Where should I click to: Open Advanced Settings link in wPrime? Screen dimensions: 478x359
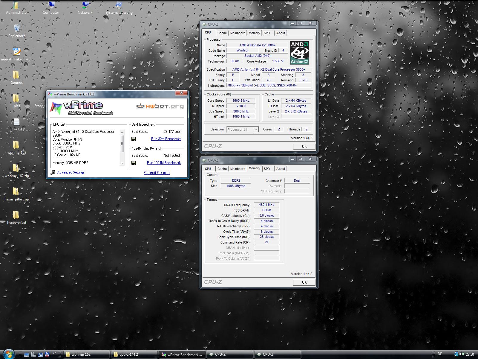pos(71,172)
